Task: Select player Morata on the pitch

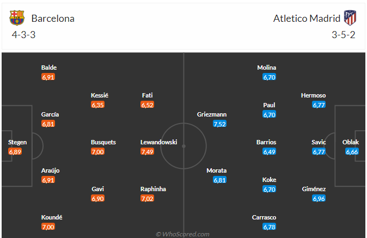Action: pos(217,170)
